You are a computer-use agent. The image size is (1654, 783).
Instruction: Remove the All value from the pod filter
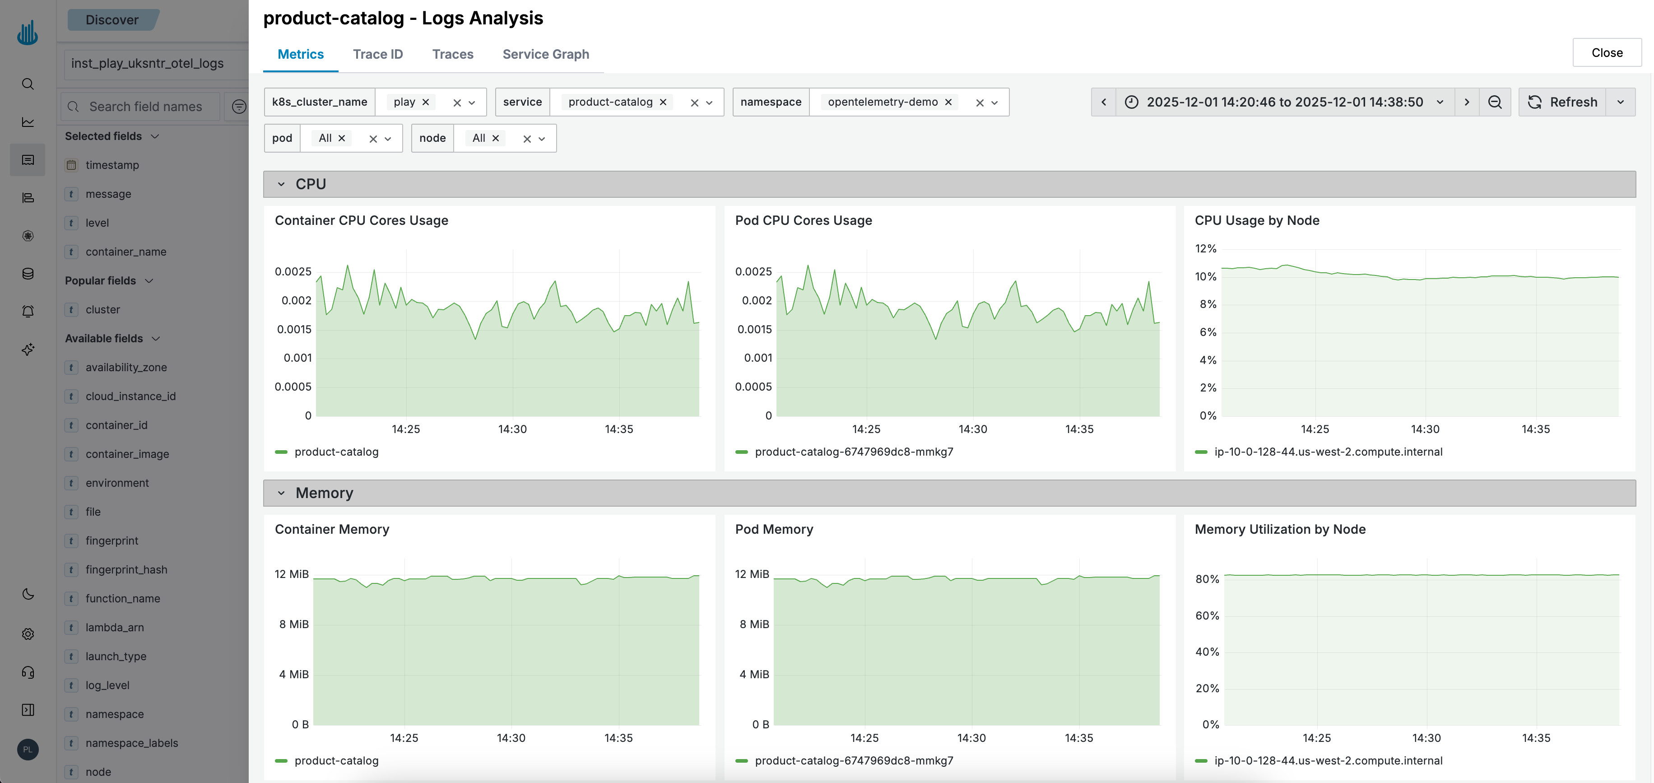pyautogui.click(x=342, y=137)
